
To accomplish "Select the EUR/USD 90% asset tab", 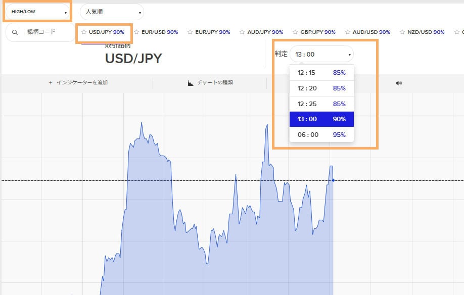I will [160, 32].
